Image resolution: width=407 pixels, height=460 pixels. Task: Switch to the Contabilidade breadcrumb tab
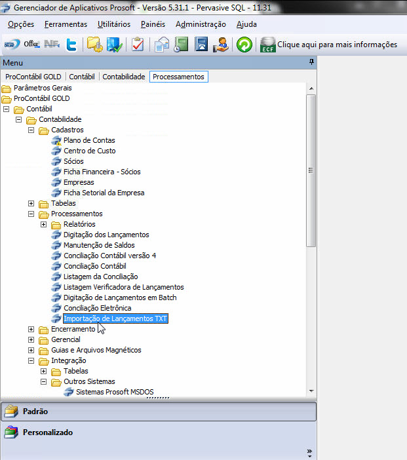click(123, 77)
